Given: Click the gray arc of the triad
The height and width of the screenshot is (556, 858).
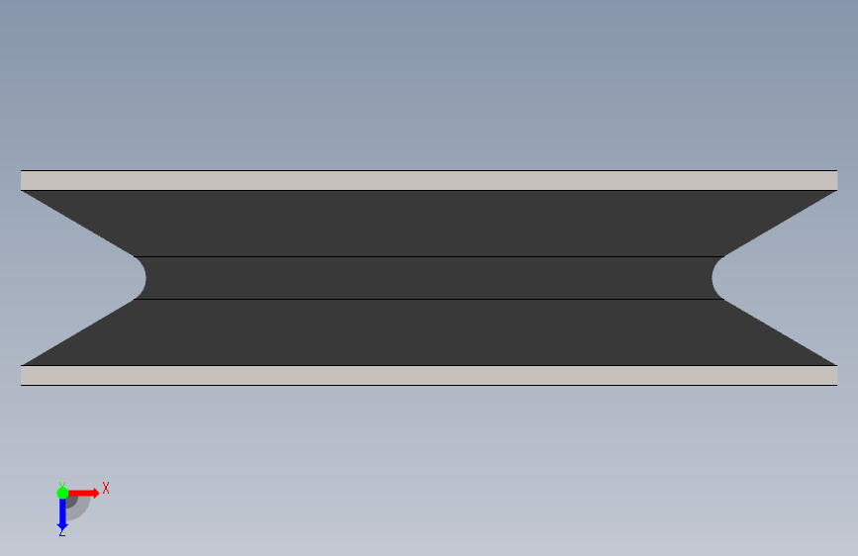Looking at the screenshot, I should [80, 509].
